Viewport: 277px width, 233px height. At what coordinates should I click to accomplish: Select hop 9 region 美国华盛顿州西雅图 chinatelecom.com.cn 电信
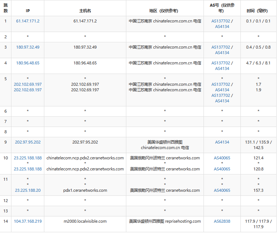[x=165, y=145]
